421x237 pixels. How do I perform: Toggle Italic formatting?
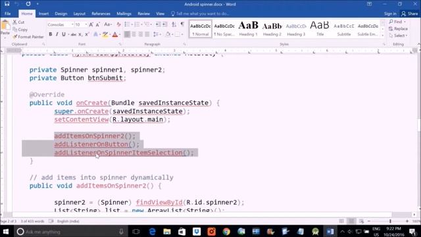(57, 34)
